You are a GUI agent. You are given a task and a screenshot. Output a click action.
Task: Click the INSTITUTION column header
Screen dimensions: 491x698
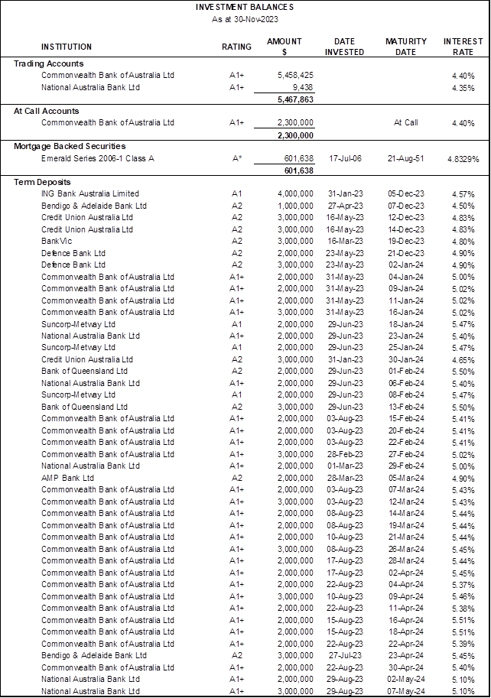67,47
